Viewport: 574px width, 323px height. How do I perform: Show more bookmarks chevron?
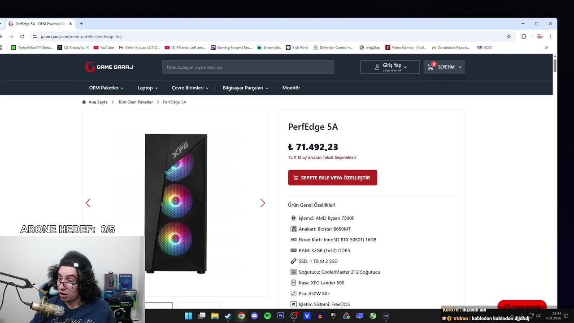(x=546, y=47)
